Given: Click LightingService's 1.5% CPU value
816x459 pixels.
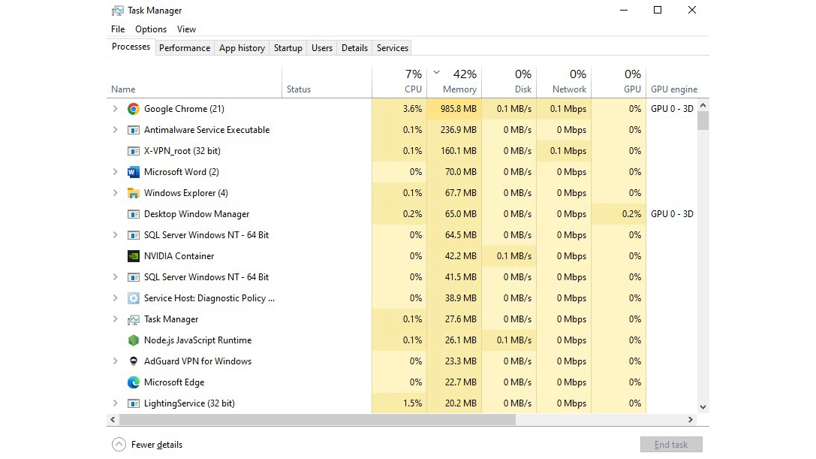Looking at the screenshot, I should point(412,403).
